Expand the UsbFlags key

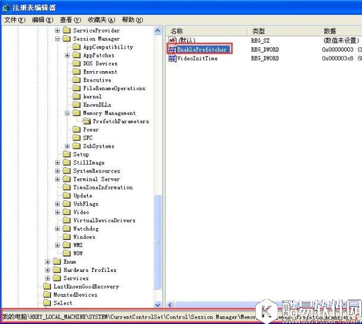point(57,204)
